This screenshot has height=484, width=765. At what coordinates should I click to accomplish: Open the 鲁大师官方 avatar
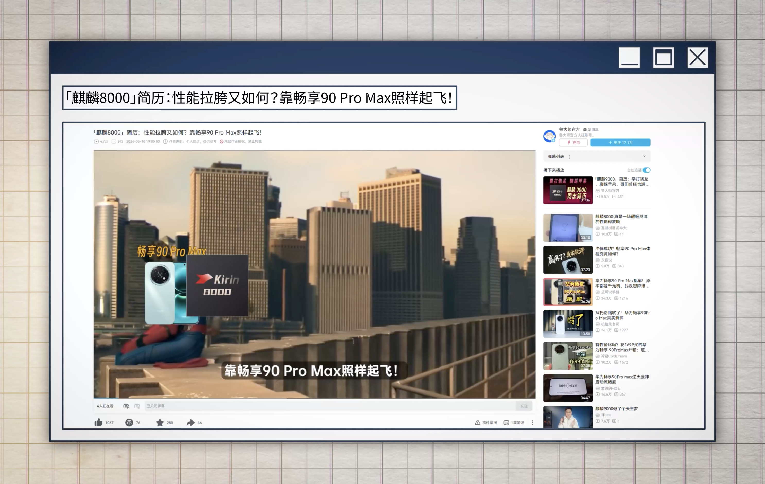click(x=549, y=136)
